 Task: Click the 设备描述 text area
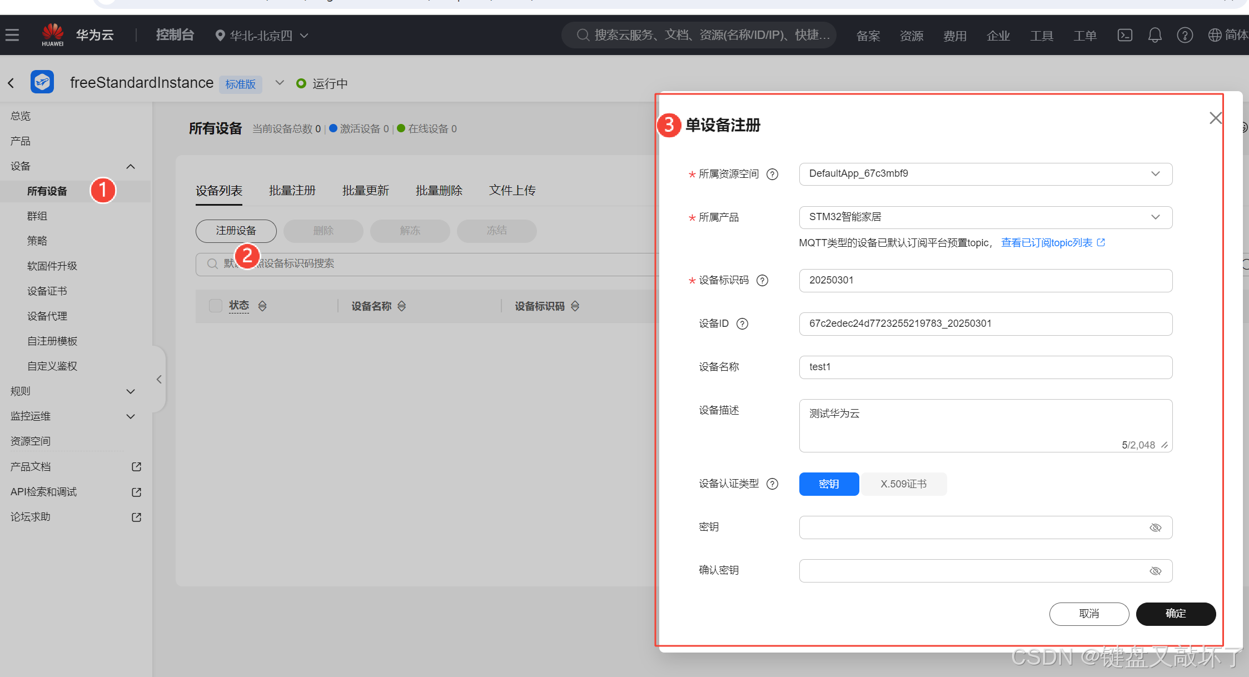[985, 425]
